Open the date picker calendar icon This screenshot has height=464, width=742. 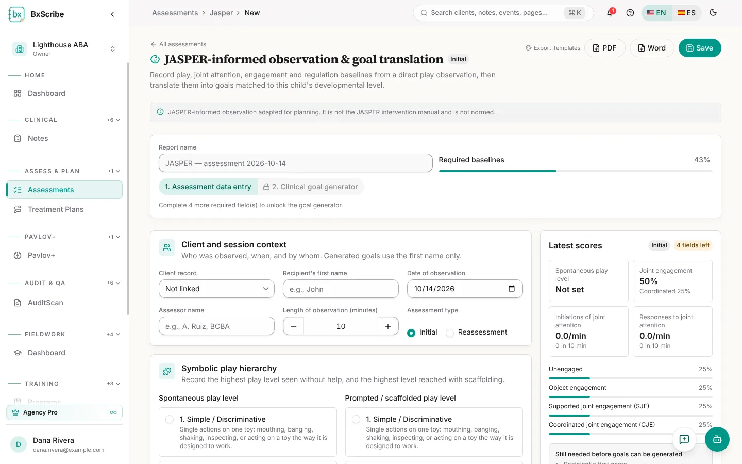512,289
